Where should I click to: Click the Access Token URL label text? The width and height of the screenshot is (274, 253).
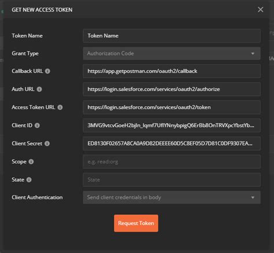point(34,107)
